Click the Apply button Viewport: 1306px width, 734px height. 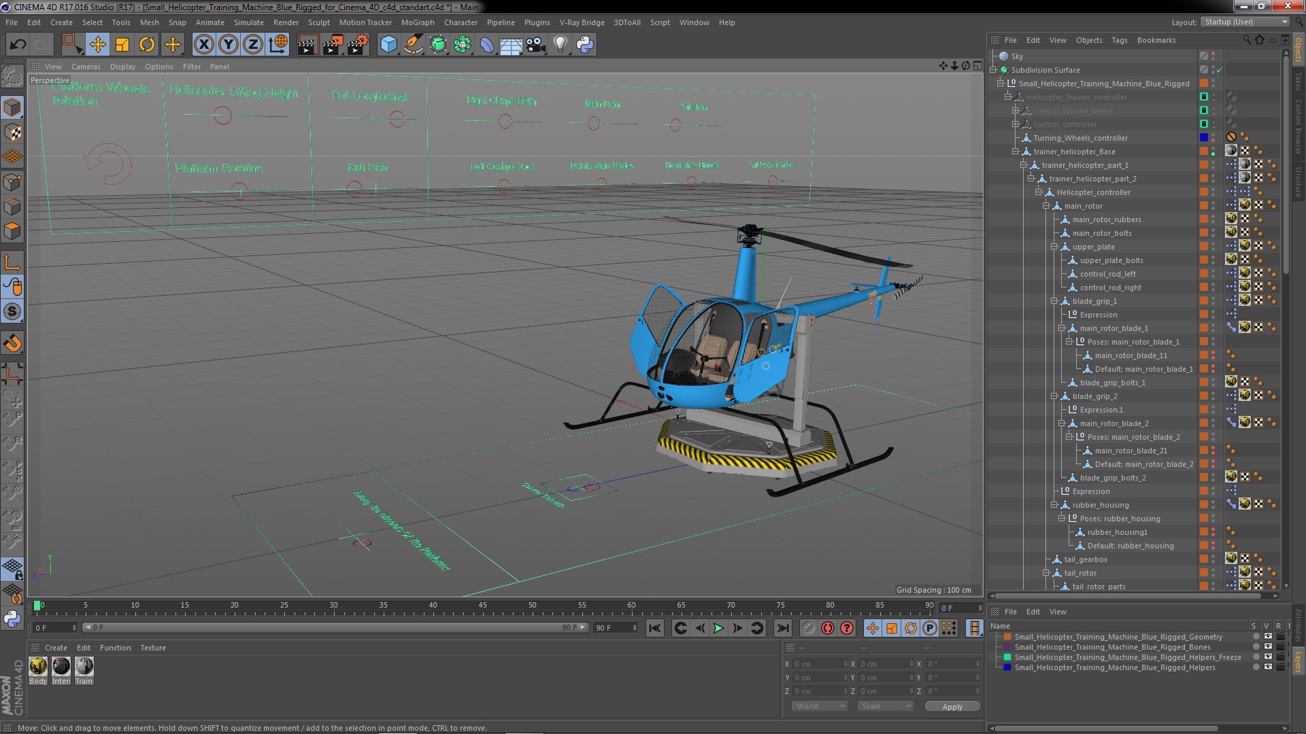pos(952,707)
